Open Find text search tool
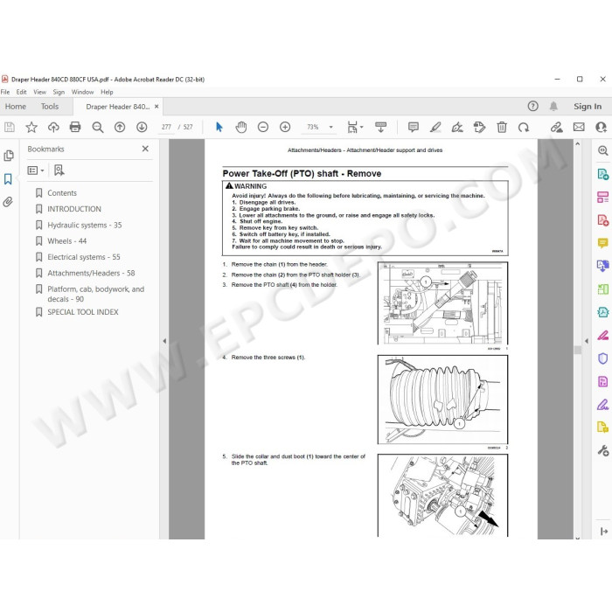Image resolution: width=612 pixels, height=612 pixels. [x=98, y=128]
